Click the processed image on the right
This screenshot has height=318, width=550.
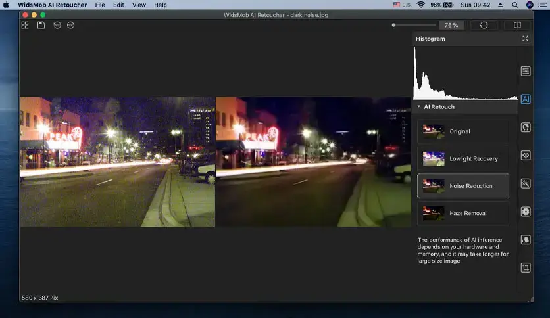pyautogui.click(x=313, y=162)
